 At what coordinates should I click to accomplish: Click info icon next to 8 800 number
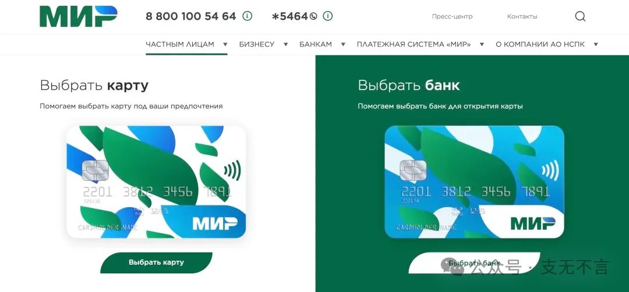point(248,16)
